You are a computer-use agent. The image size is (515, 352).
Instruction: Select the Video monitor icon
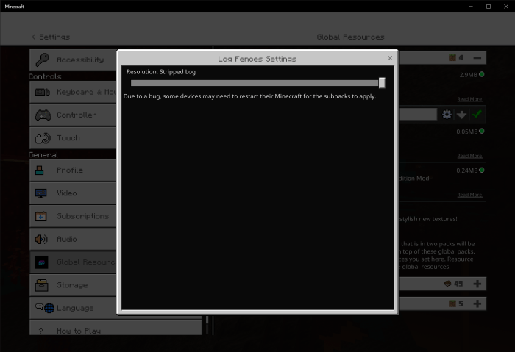[x=40, y=193]
